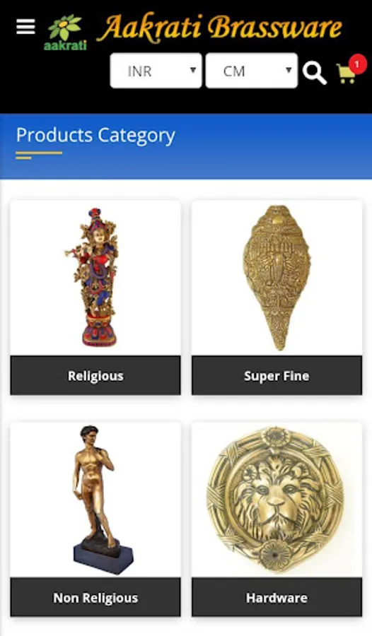Screen dimensions: 372x636
Task: Select the colorful Krishna statue image
Action: [93, 277]
